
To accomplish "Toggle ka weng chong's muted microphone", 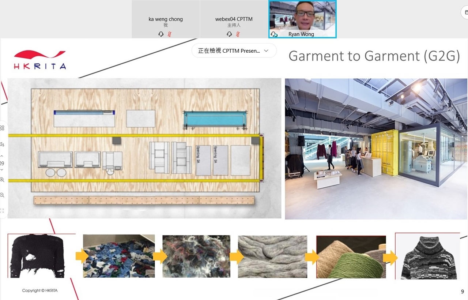I will (169, 34).
